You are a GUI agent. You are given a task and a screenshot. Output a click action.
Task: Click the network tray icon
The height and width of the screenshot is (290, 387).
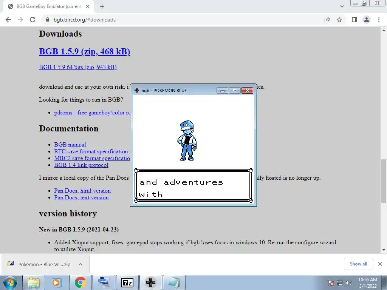click(x=340, y=283)
